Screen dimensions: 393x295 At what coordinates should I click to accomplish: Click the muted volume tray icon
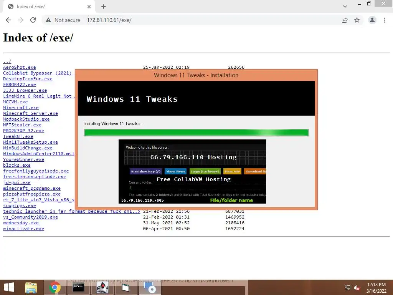coord(357,288)
